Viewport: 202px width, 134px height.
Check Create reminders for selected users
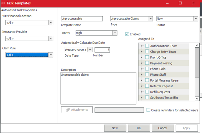point(149,110)
